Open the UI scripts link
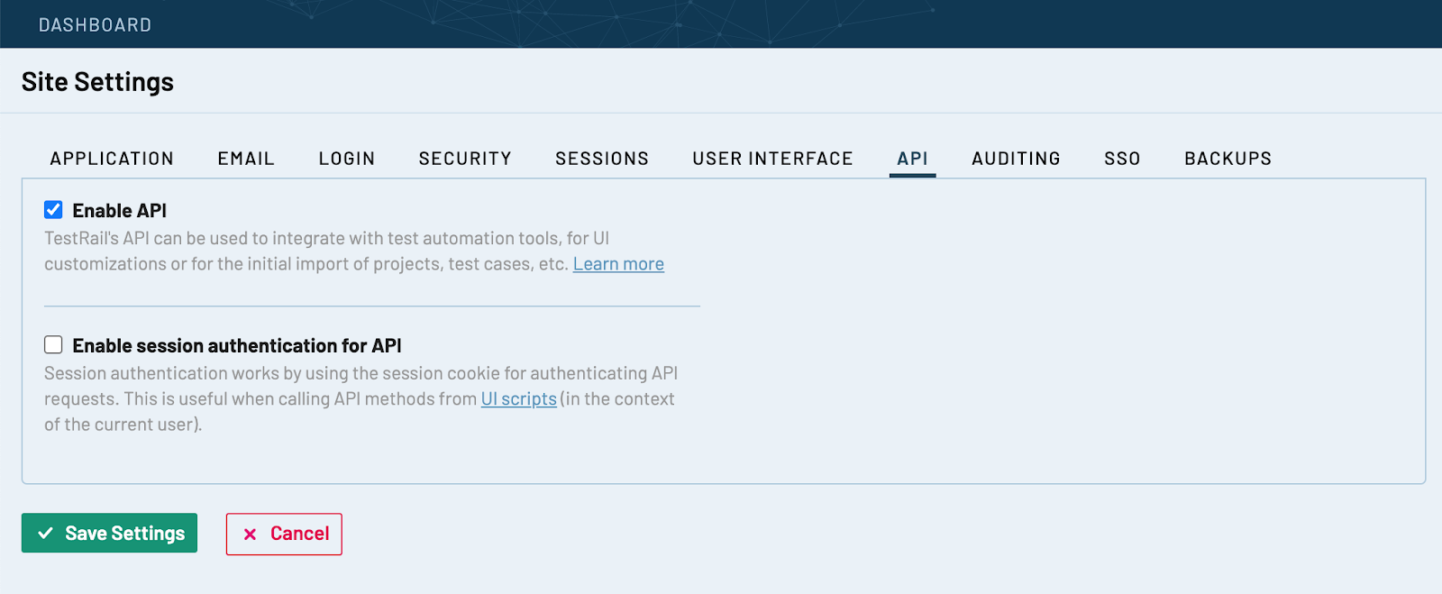This screenshot has width=1442, height=594. pos(518,399)
